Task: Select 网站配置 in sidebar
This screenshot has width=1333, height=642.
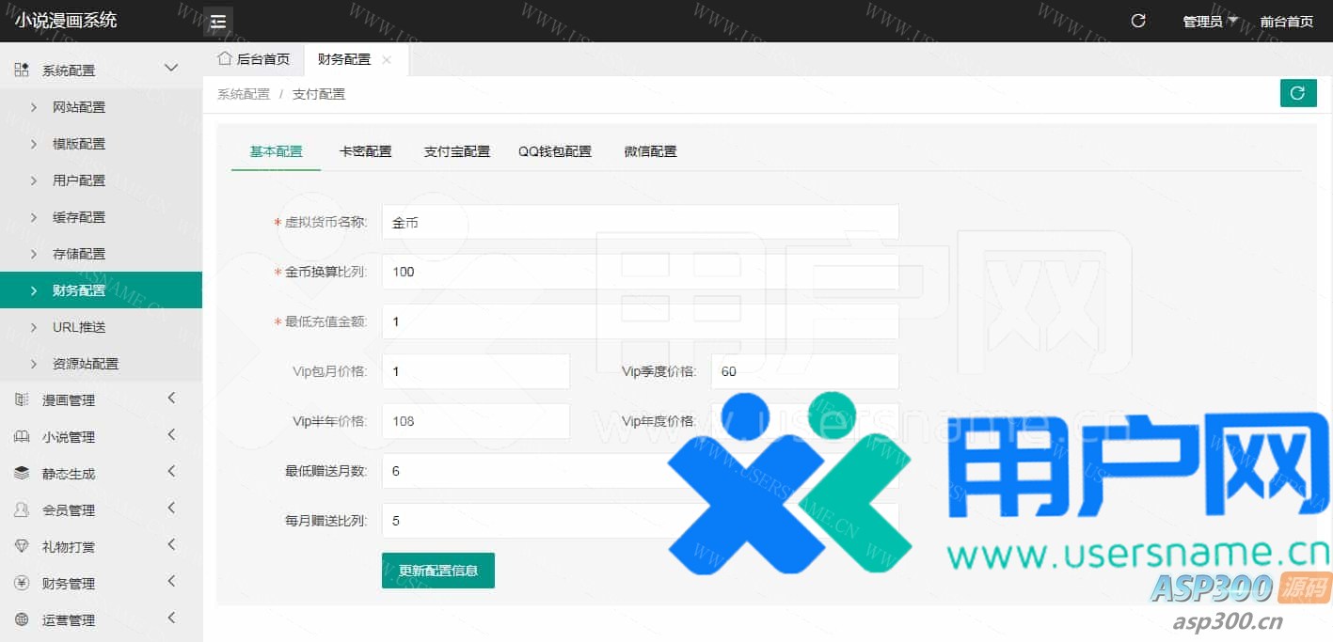Action: coord(79,107)
